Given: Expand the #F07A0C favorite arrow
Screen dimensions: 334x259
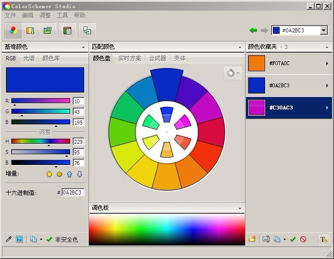Looking at the screenshot, I should [x=327, y=63].
